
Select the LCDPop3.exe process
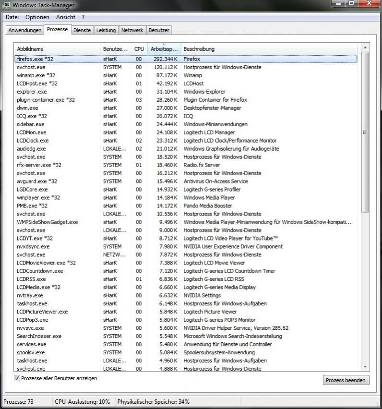coord(186,320)
